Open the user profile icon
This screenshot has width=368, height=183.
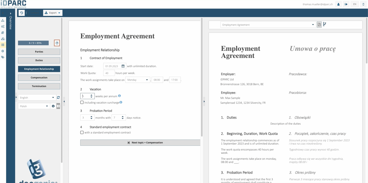338,4
